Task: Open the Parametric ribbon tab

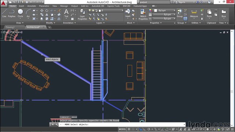Action: click(44, 6)
